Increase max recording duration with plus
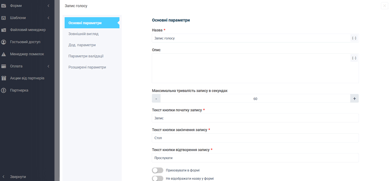 click(x=354, y=99)
